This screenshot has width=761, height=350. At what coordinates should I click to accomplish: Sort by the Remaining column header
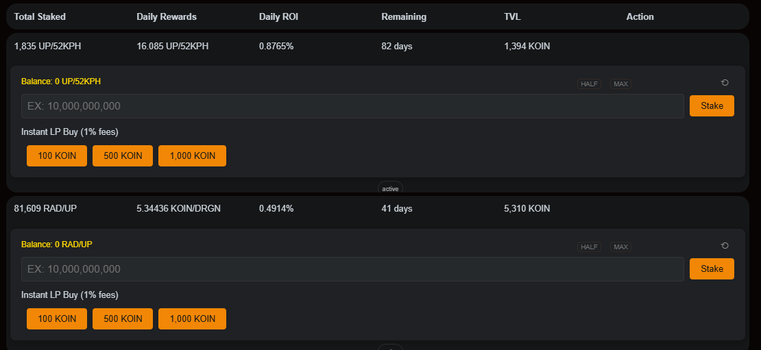[x=404, y=16]
